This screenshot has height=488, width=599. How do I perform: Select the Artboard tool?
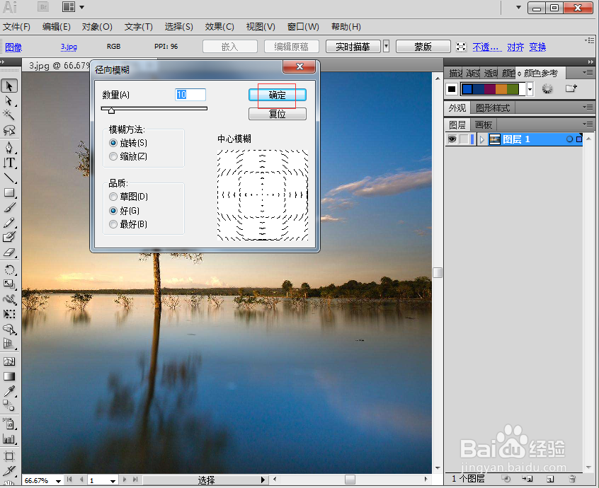tap(8, 456)
